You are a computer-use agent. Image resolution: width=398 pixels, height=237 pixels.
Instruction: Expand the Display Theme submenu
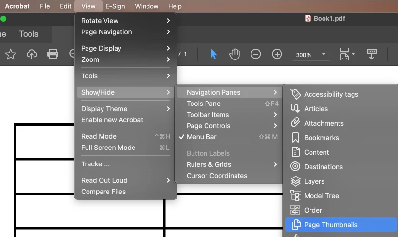coord(126,109)
